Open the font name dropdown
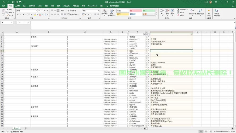The width and height of the screenshot is (236, 133). coord(37,11)
